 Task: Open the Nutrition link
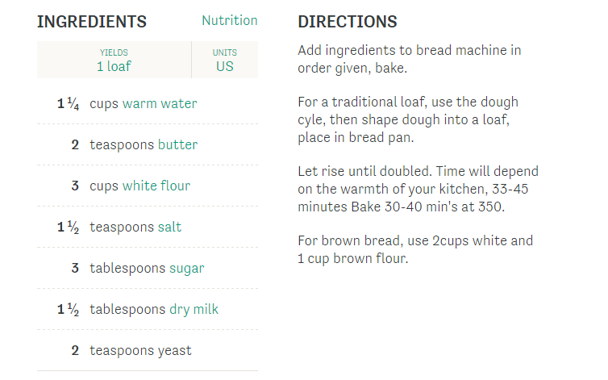[230, 20]
